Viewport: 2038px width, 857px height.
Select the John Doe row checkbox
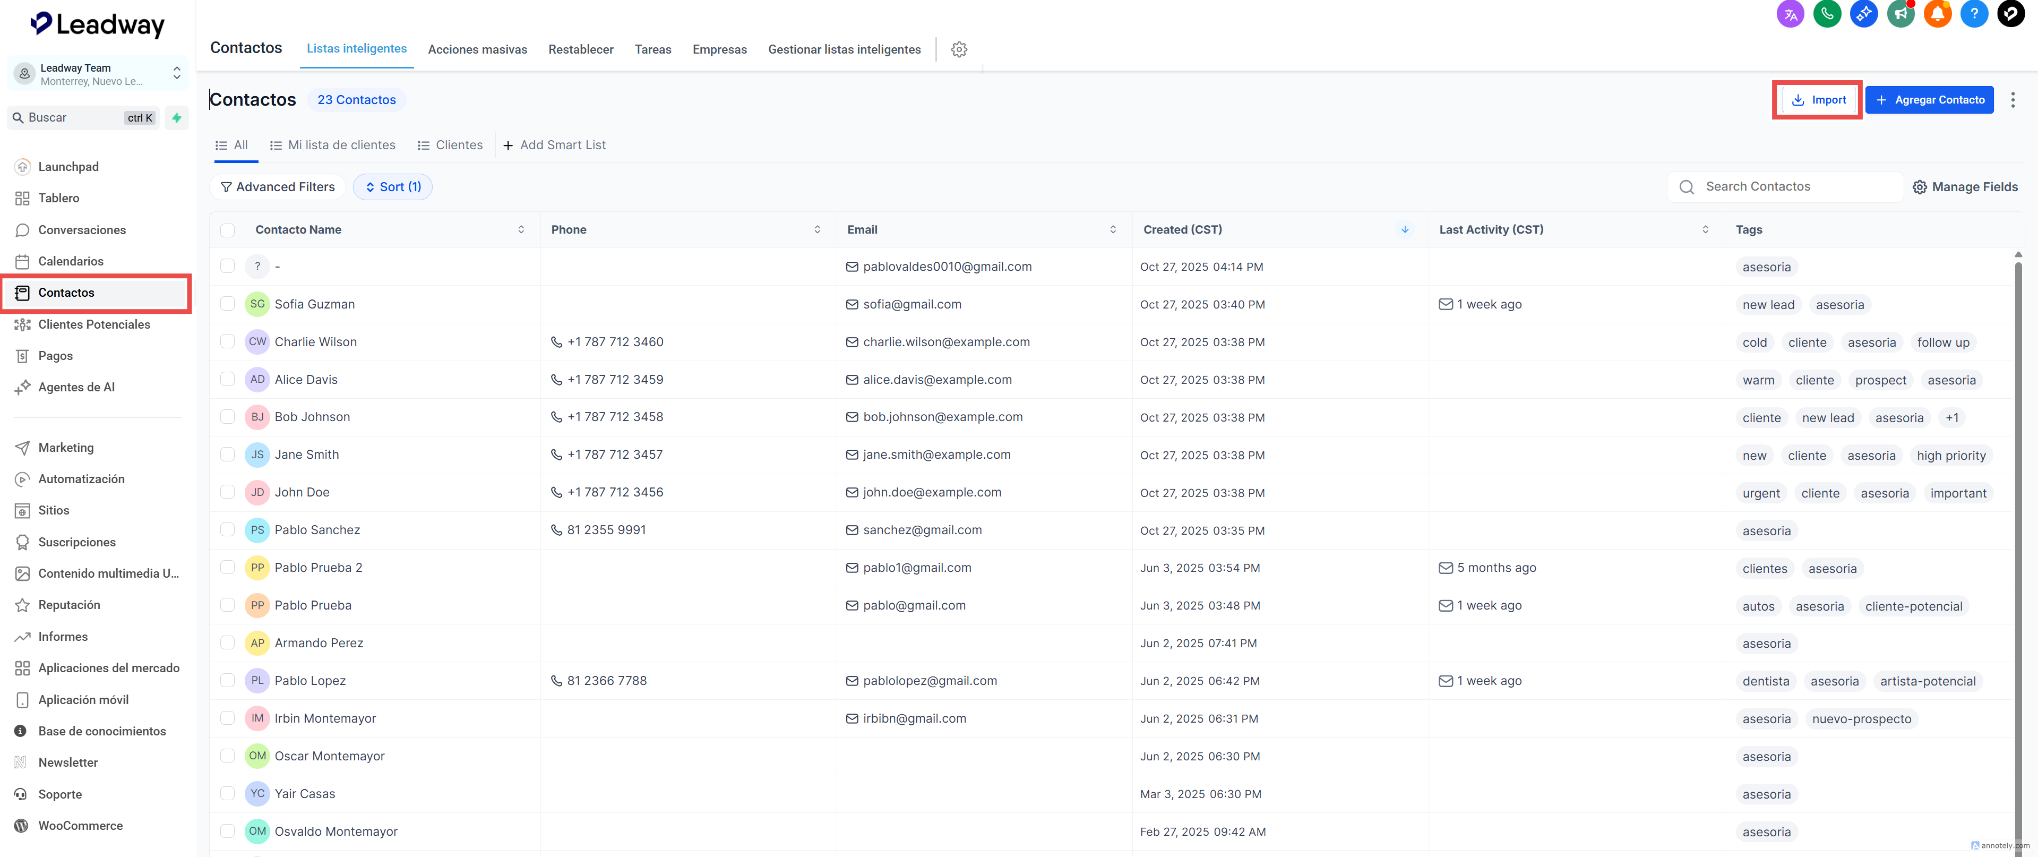coord(228,492)
